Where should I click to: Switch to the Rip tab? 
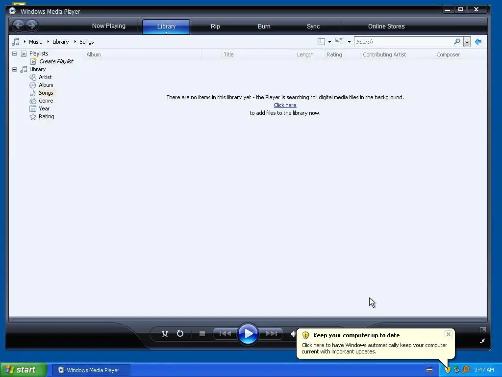point(215,27)
